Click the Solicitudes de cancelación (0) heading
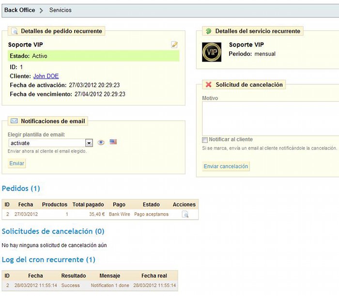The height and width of the screenshot is (296, 339). 53,232
